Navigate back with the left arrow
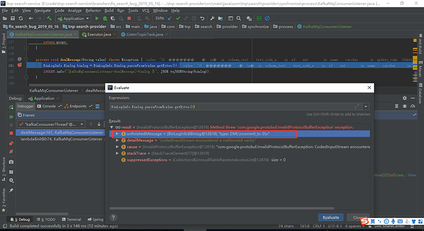This screenshot has width=424, height=231. point(31,18)
